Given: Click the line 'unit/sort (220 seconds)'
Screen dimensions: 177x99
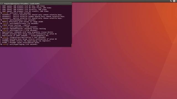Looking at the screenshot, I should [x=15, y=13].
